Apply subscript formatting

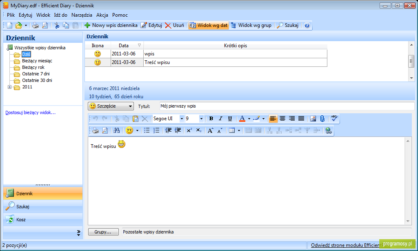[x=199, y=130]
